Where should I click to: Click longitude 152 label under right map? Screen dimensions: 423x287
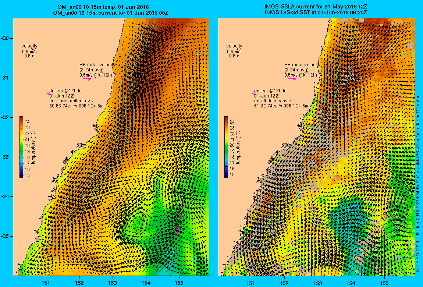(284, 283)
